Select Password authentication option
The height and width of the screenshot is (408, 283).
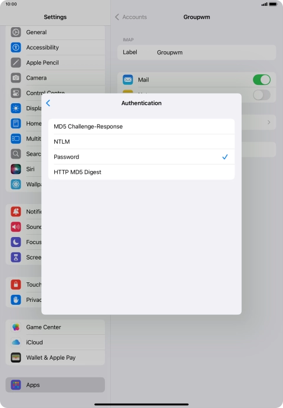[141, 157]
